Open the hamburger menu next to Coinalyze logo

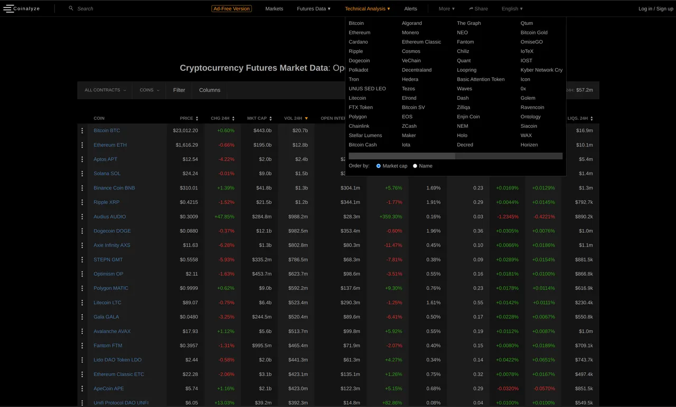(x=8, y=8)
